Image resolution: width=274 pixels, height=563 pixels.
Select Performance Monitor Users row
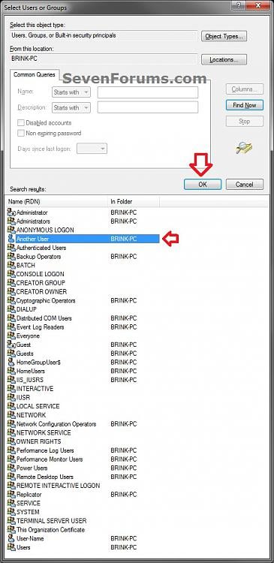tap(83, 459)
